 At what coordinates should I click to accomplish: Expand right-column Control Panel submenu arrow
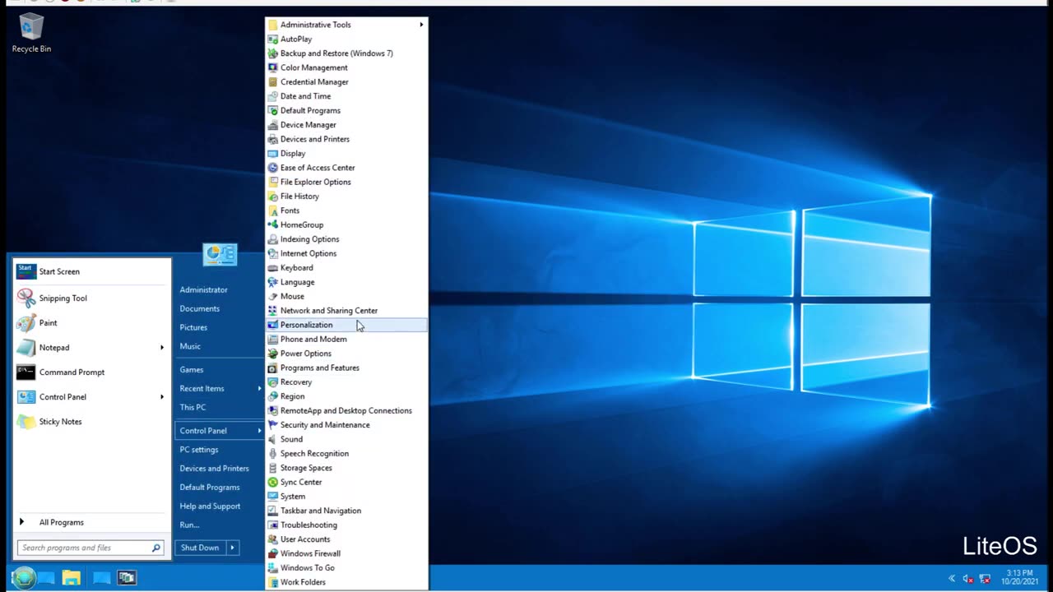pyautogui.click(x=259, y=431)
